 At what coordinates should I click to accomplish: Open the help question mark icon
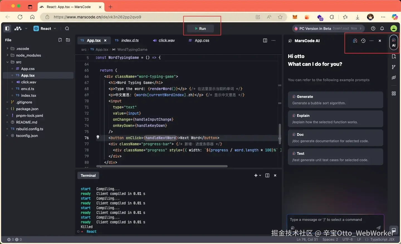(x=373, y=28)
